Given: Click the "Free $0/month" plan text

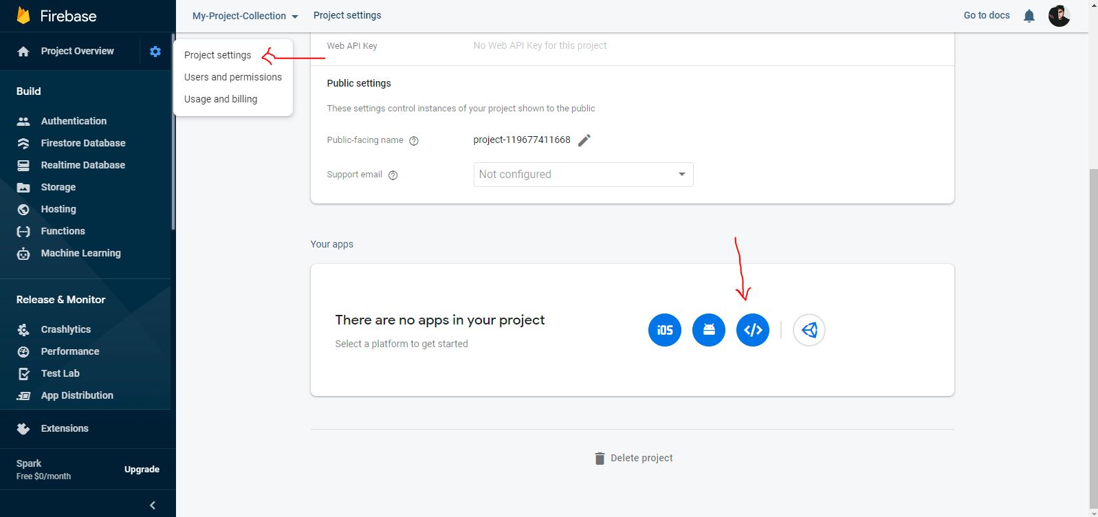Looking at the screenshot, I should pyautogui.click(x=43, y=476).
